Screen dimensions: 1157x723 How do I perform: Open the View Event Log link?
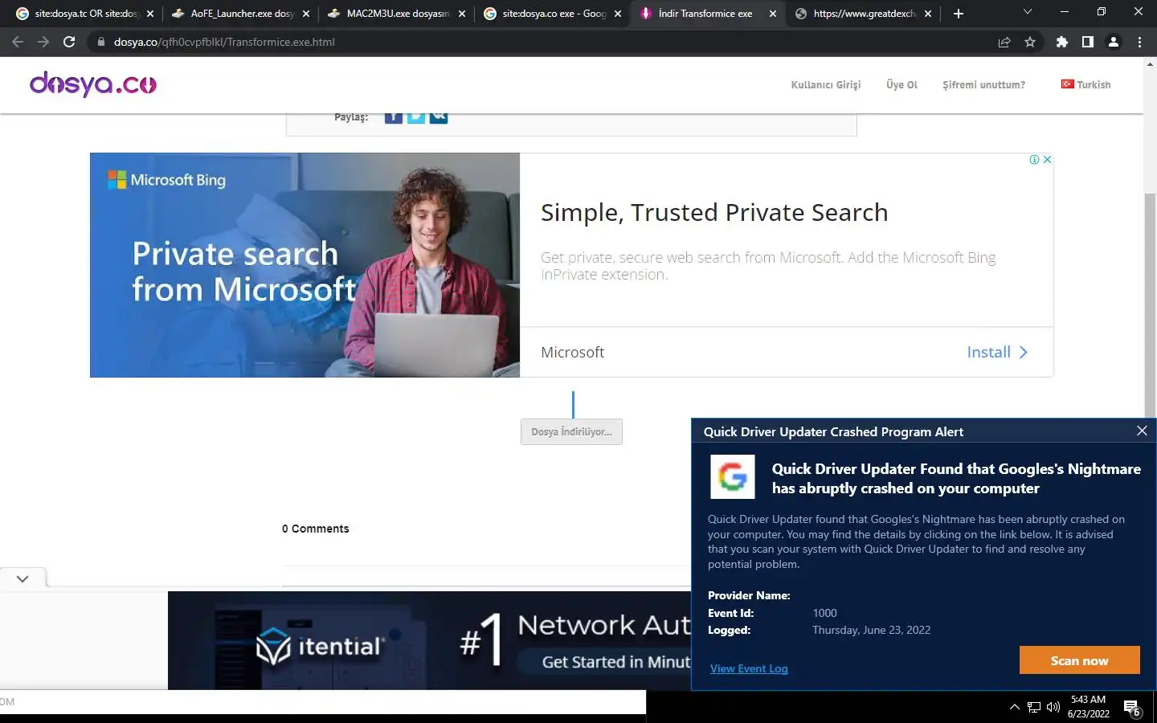749,668
